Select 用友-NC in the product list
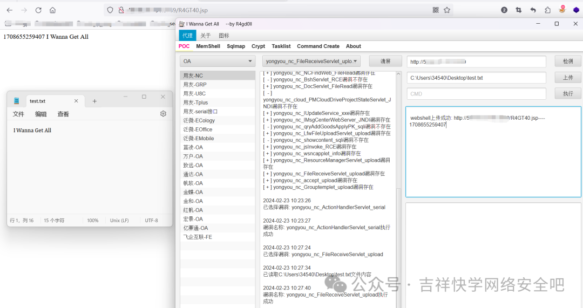 click(x=218, y=76)
